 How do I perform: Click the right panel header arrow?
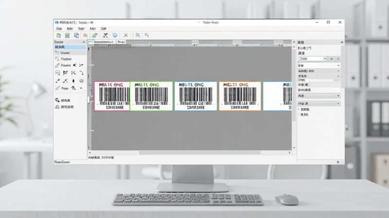(x=342, y=42)
